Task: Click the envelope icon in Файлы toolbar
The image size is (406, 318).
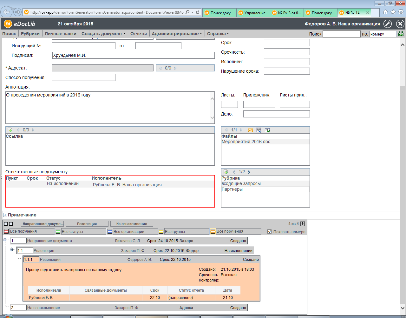Action: 250,130
